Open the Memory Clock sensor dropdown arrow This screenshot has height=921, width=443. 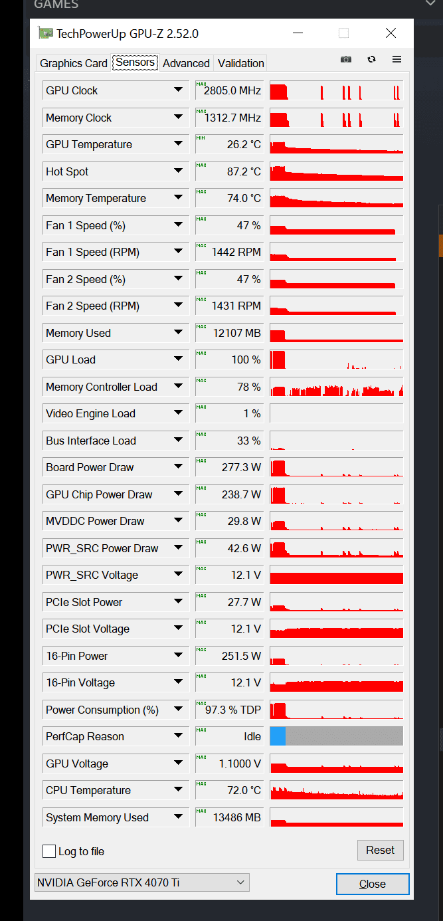[178, 118]
